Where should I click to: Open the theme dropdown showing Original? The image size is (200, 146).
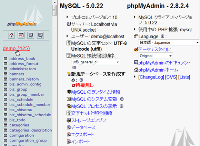point(156,56)
